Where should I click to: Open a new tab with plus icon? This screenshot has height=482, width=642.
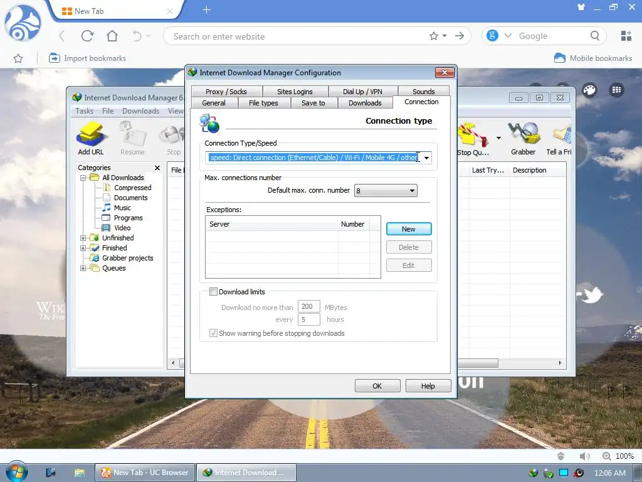(x=207, y=10)
